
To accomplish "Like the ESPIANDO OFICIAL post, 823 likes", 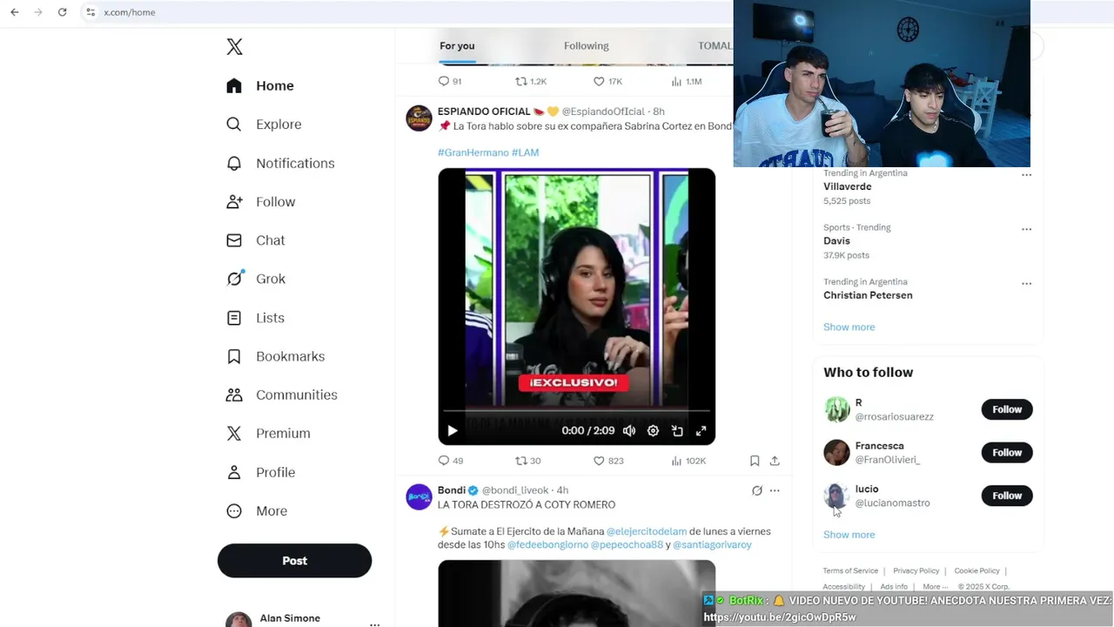I will (608, 461).
